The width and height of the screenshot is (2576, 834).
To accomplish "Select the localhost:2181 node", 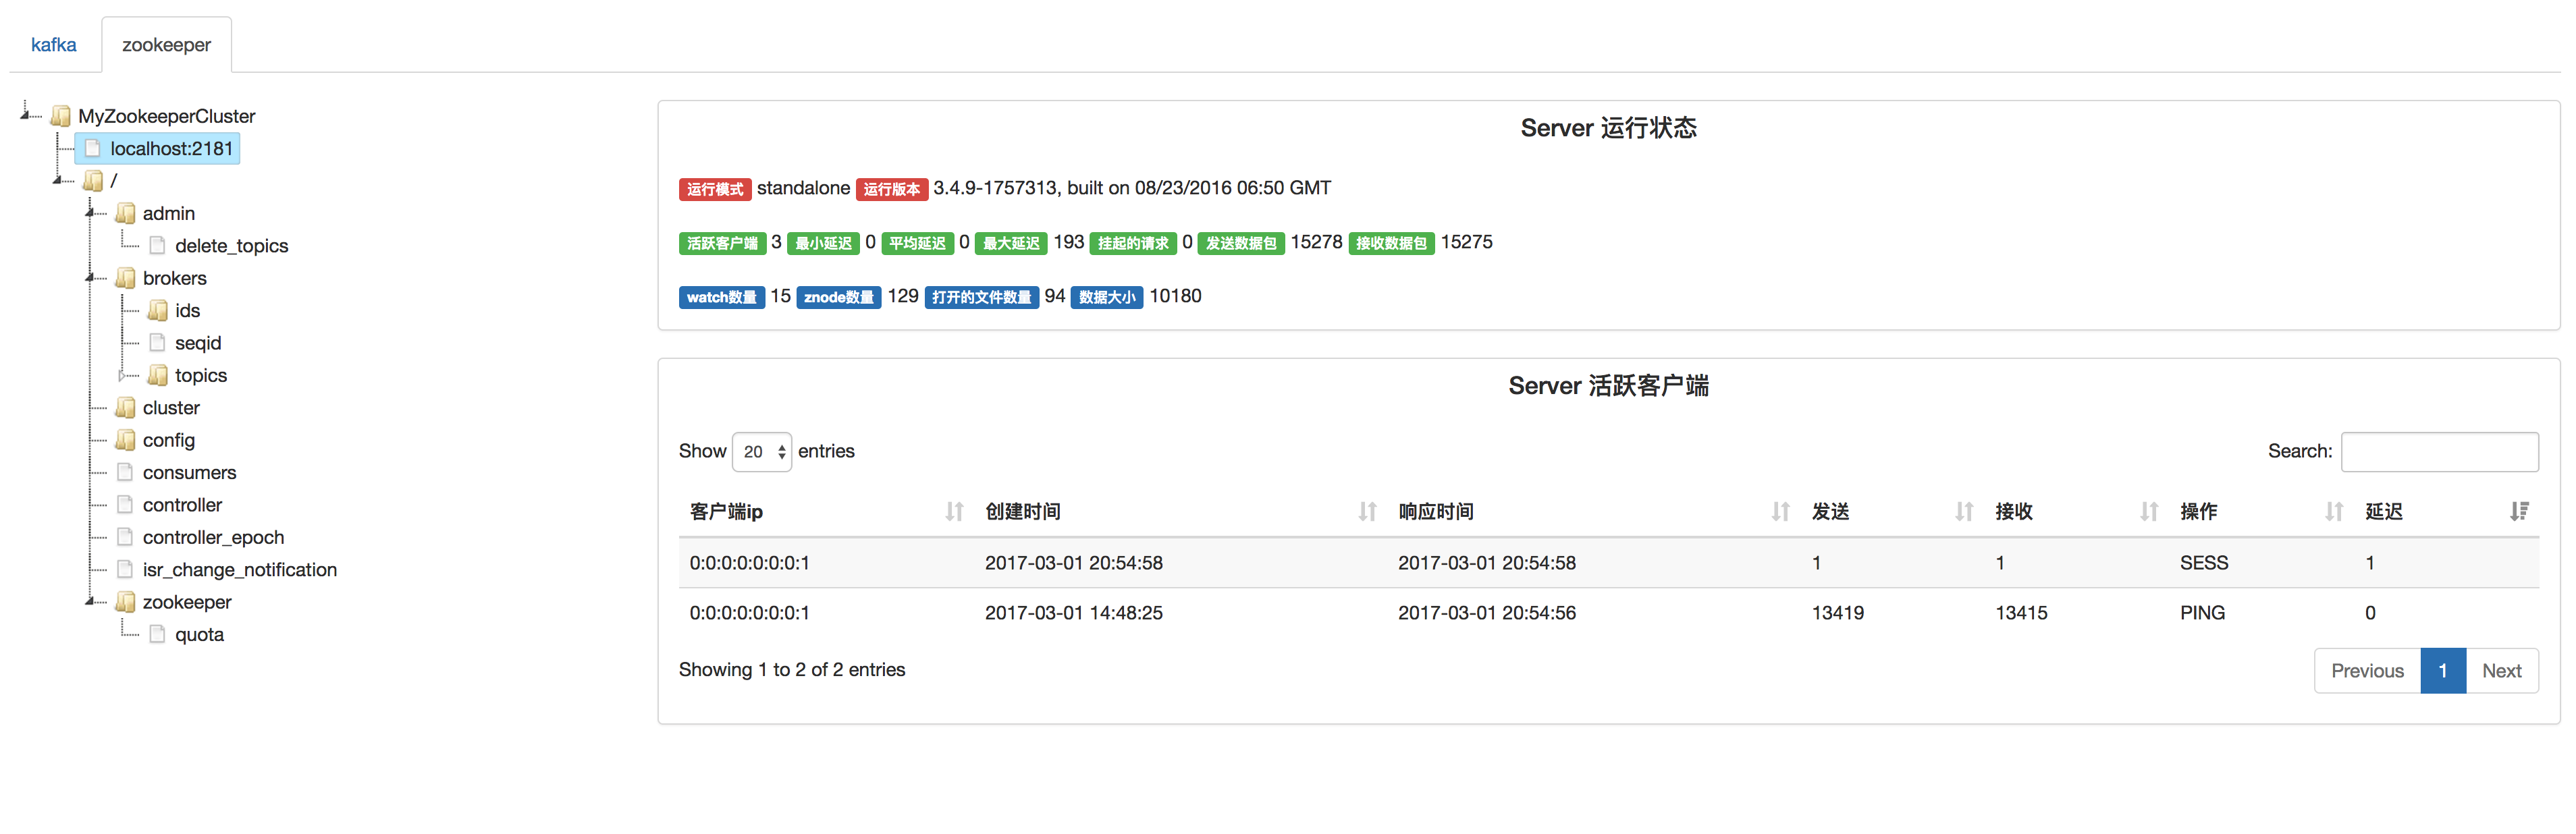I will tap(171, 149).
